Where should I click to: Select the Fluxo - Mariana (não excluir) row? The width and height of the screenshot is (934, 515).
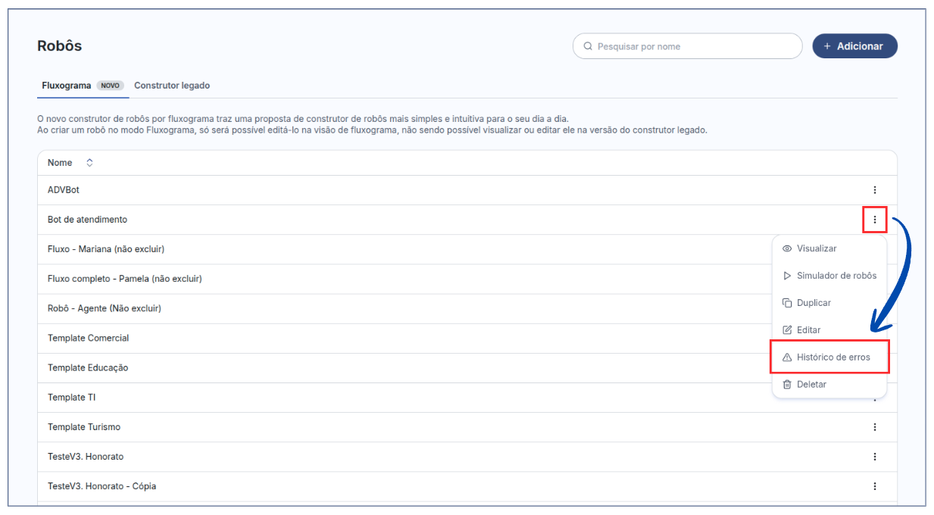click(x=106, y=249)
